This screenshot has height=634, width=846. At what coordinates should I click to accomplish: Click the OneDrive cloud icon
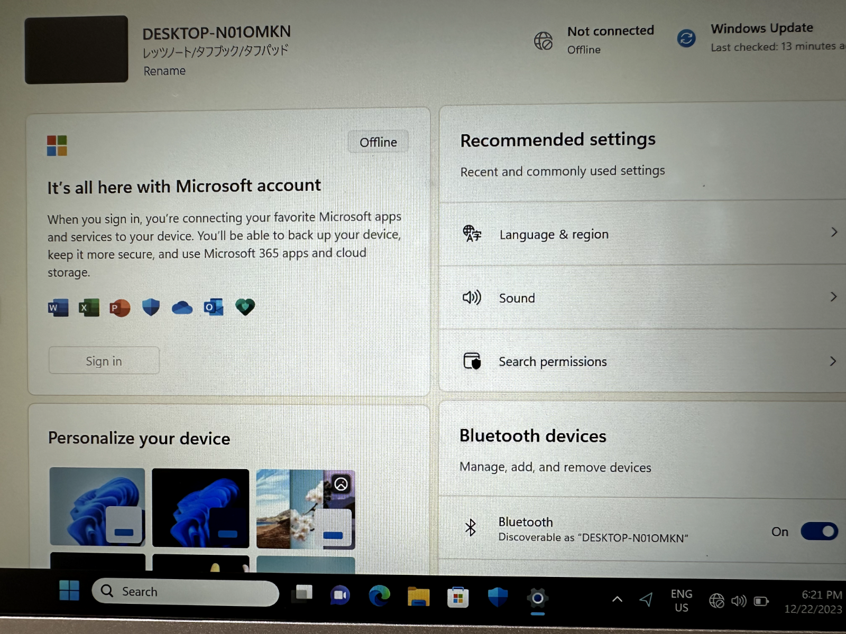point(182,307)
